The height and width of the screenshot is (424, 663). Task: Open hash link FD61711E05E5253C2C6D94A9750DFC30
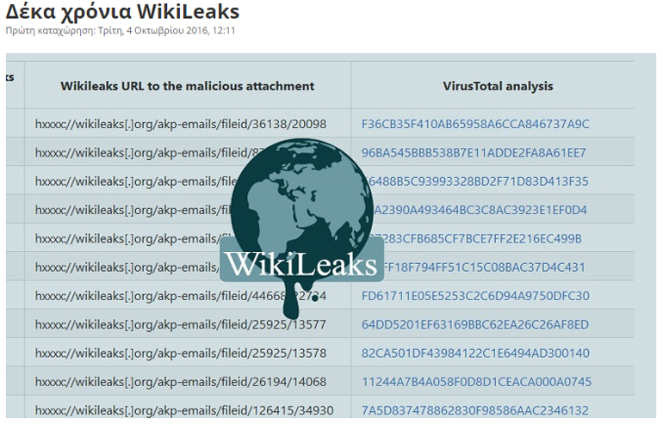(x=475, y=296)
